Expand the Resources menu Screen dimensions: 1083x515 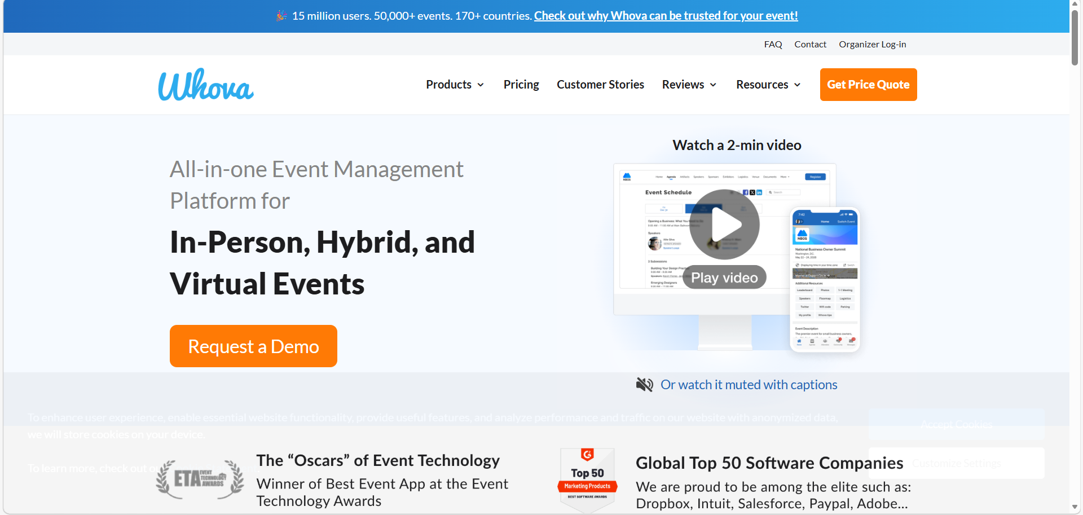click(x=768, y=85)
